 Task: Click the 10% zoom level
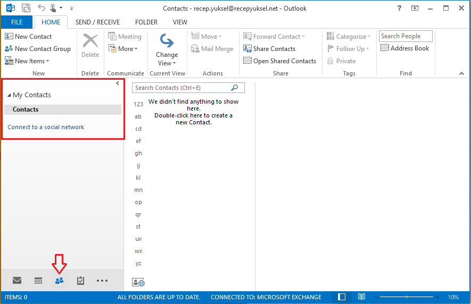(453, 297)
